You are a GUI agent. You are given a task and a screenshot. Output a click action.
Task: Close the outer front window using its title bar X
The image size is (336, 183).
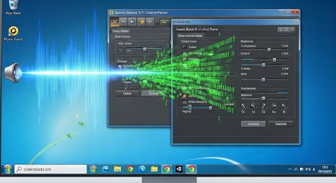click(x=295, y=22)
